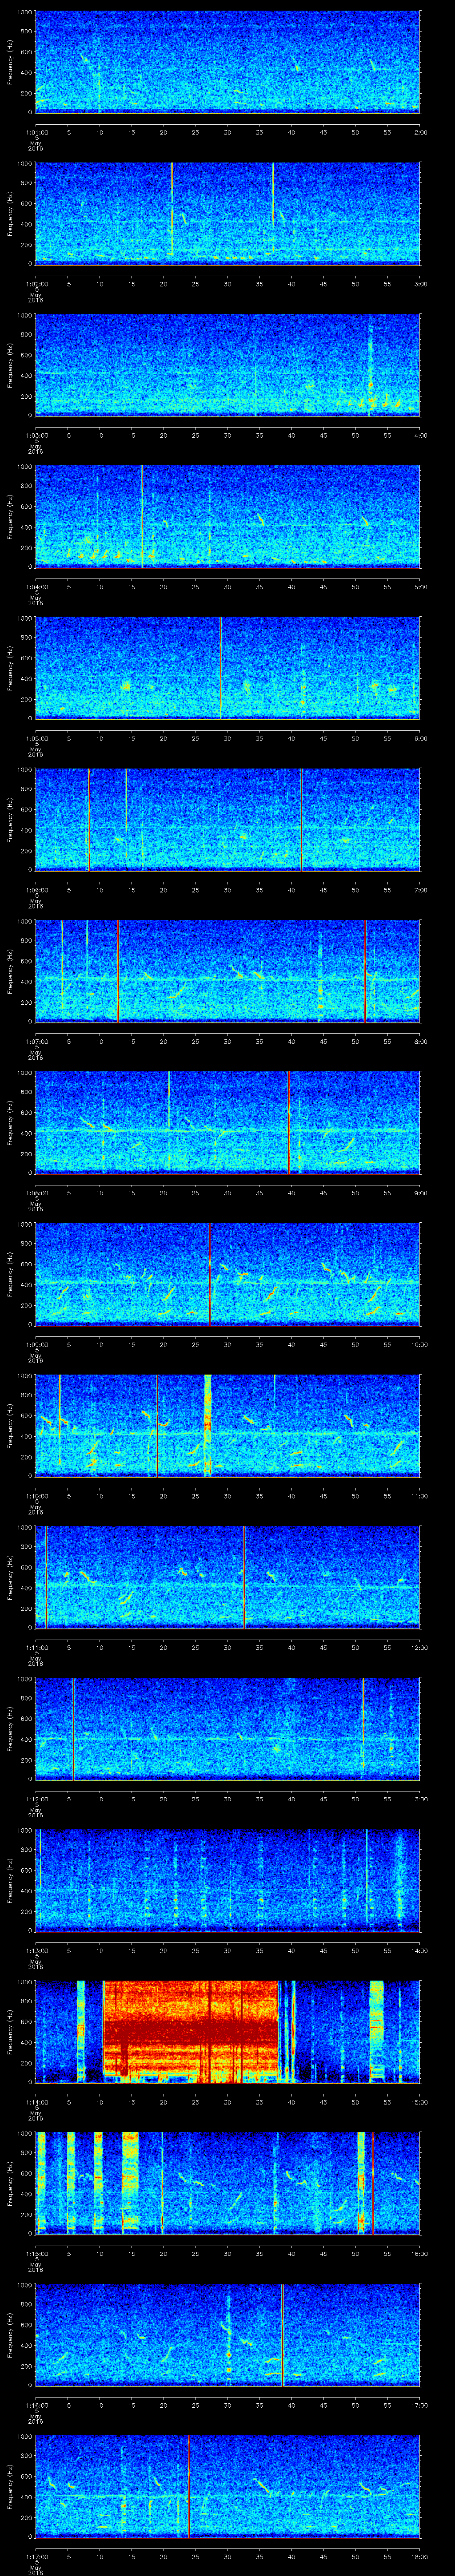Viewport: 455px width, 2576px height.
Task: Click the 1:13:00 start time label
Action: click(36, 1950)
